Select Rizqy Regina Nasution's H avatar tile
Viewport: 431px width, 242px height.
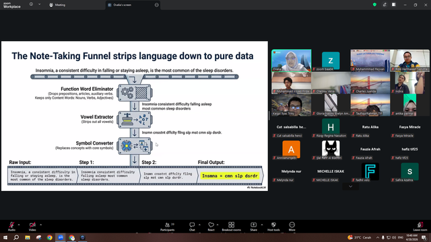coord(331,127)
